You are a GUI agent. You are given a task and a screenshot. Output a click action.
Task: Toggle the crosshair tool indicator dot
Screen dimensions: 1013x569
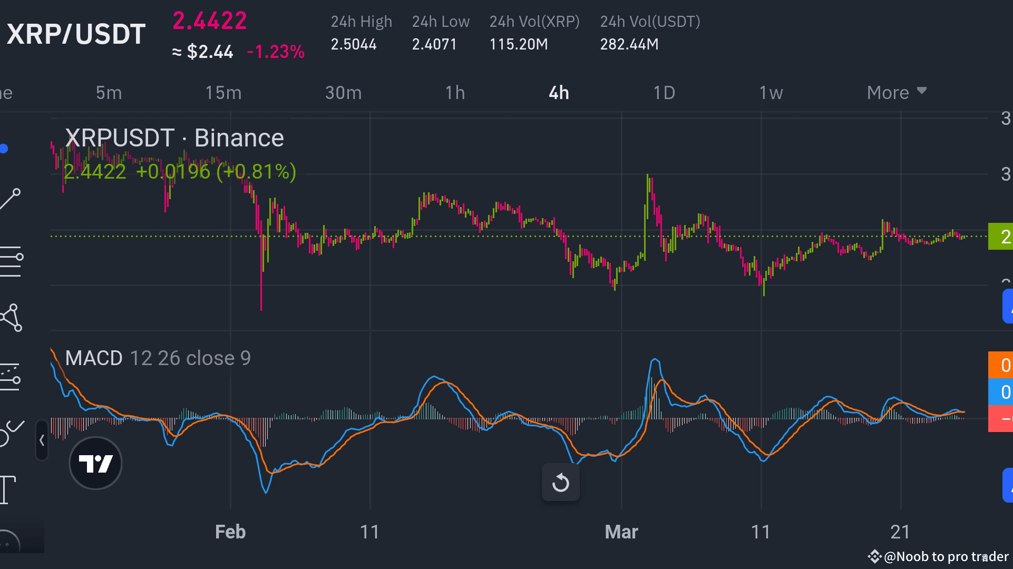[x=4, y=149]
